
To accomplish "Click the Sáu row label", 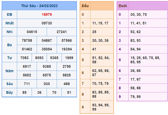I will [9, 84].
